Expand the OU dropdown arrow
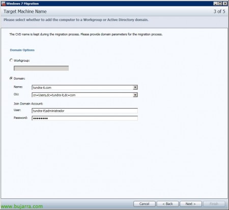229x210 pixels. (x=135, y=95)
